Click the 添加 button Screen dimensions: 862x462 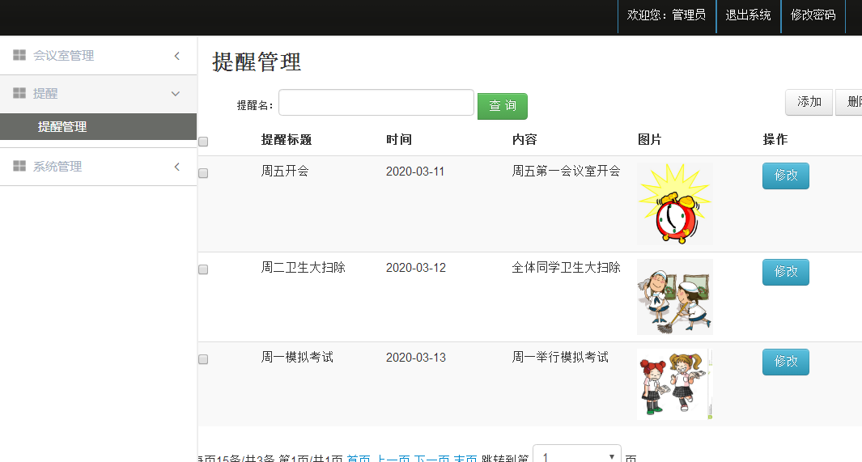click(809, 102)
